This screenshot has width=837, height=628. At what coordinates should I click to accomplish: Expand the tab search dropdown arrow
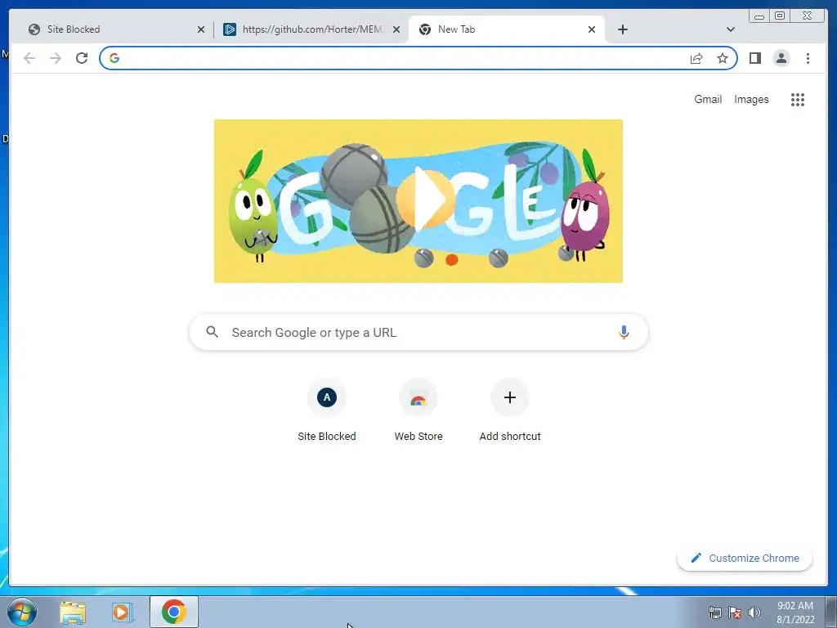click(731, 29)
